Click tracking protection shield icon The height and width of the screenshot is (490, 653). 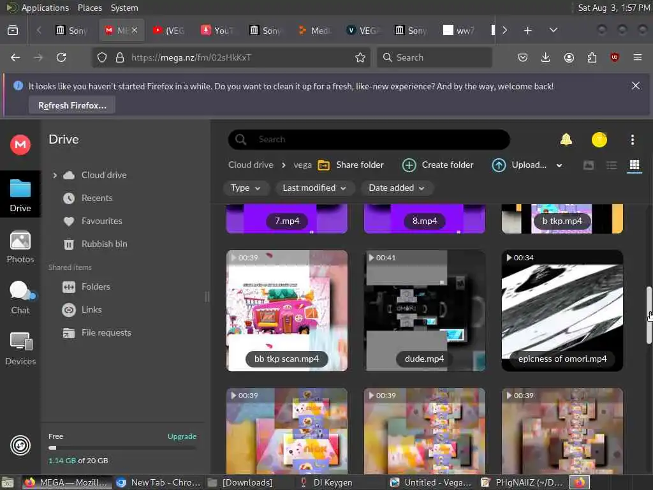[x=101, y=57]
